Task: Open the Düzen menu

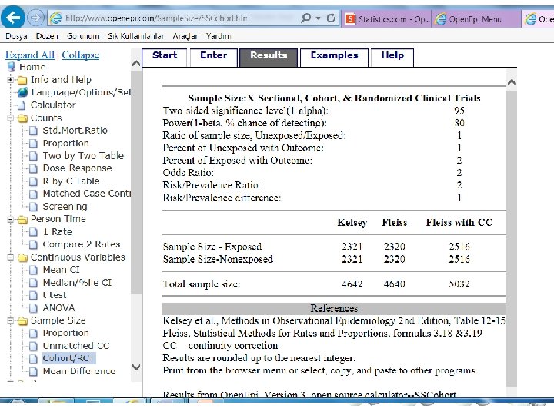Action: coord(47,36)
